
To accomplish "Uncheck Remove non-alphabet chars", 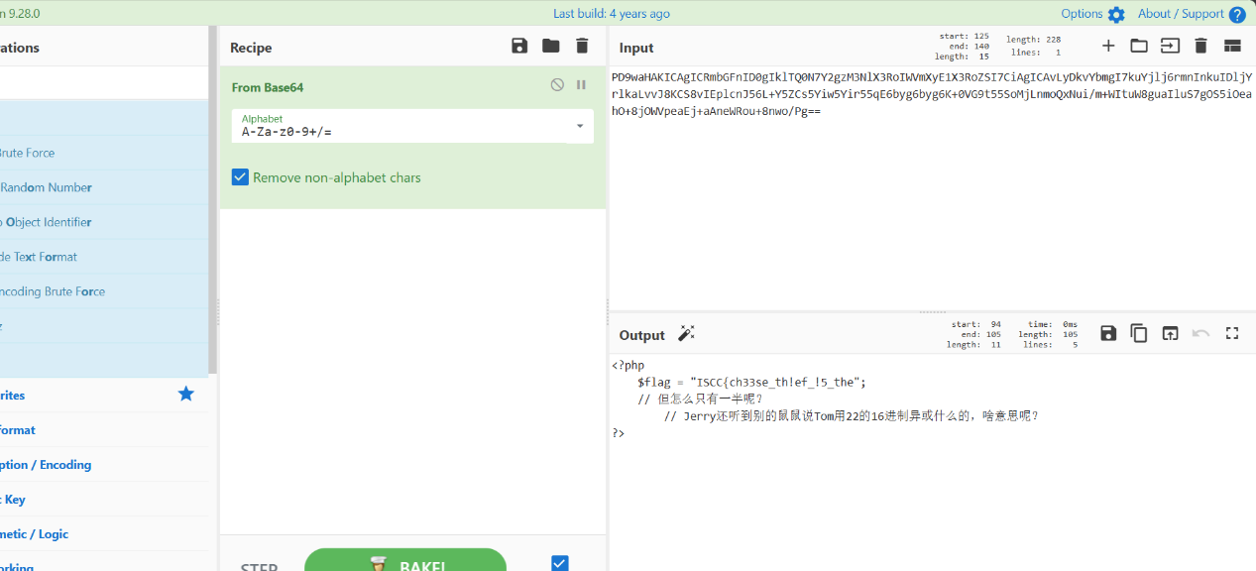I will coord(240,177).
